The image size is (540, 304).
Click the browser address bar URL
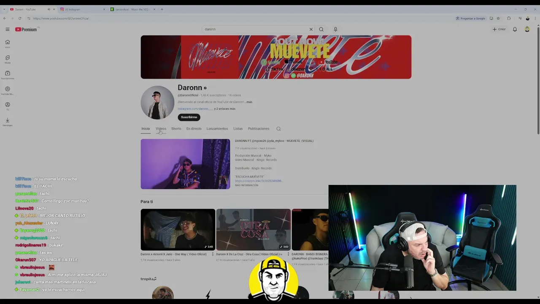(61, 18)
